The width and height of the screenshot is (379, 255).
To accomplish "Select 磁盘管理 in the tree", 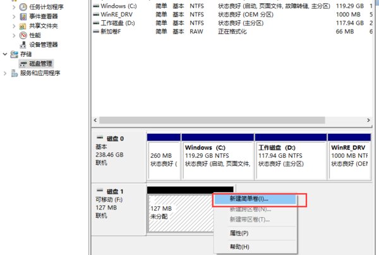I will click(40, 64).
